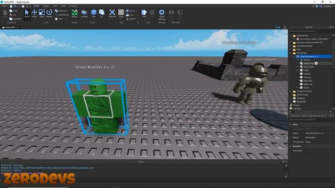Screen dimensions: 335x188
Task: Select the MobConfig item in Explorer
Action: (x=308, y=63)
